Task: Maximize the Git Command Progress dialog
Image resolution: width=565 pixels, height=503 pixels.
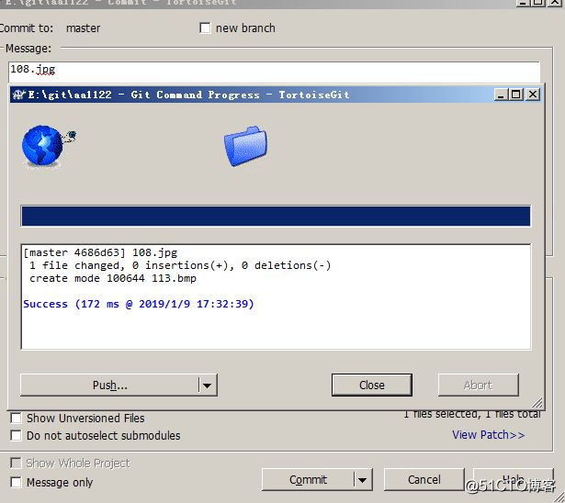Action: point(516,95)
